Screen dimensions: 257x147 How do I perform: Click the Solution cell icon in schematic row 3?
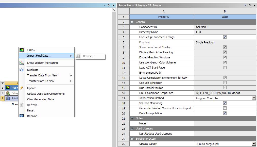click(8, 98)
